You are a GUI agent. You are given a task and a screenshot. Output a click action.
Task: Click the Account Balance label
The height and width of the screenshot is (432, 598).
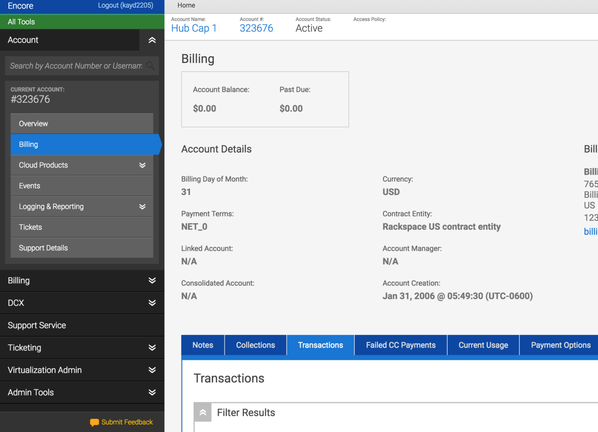[221, 90]
